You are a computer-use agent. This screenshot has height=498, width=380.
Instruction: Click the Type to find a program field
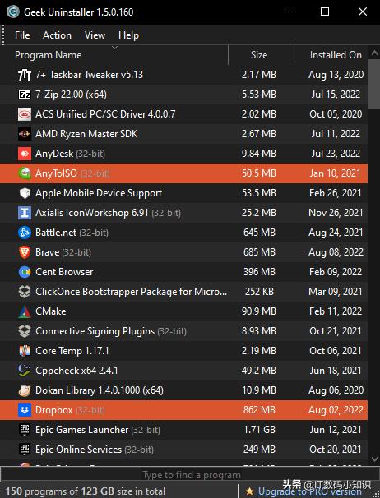(x=191, y=475)
